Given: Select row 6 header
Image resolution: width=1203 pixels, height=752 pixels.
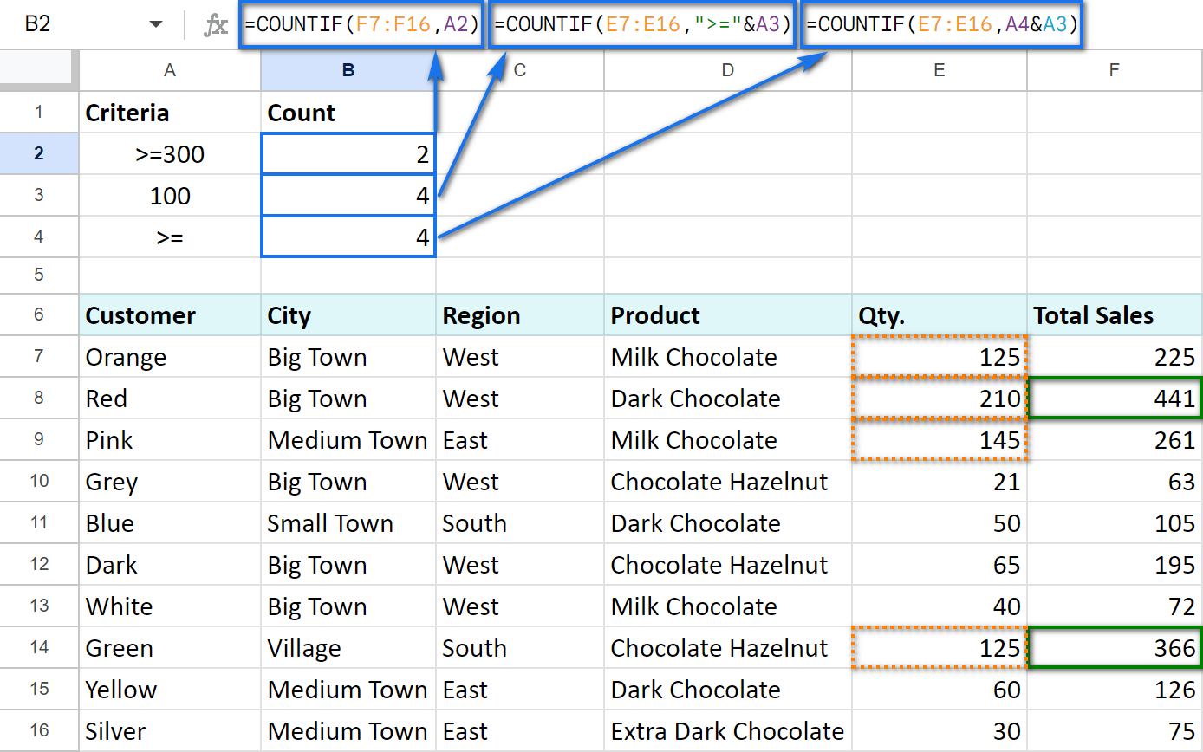Looking at the screenshot, I should [x=39, y=314].
